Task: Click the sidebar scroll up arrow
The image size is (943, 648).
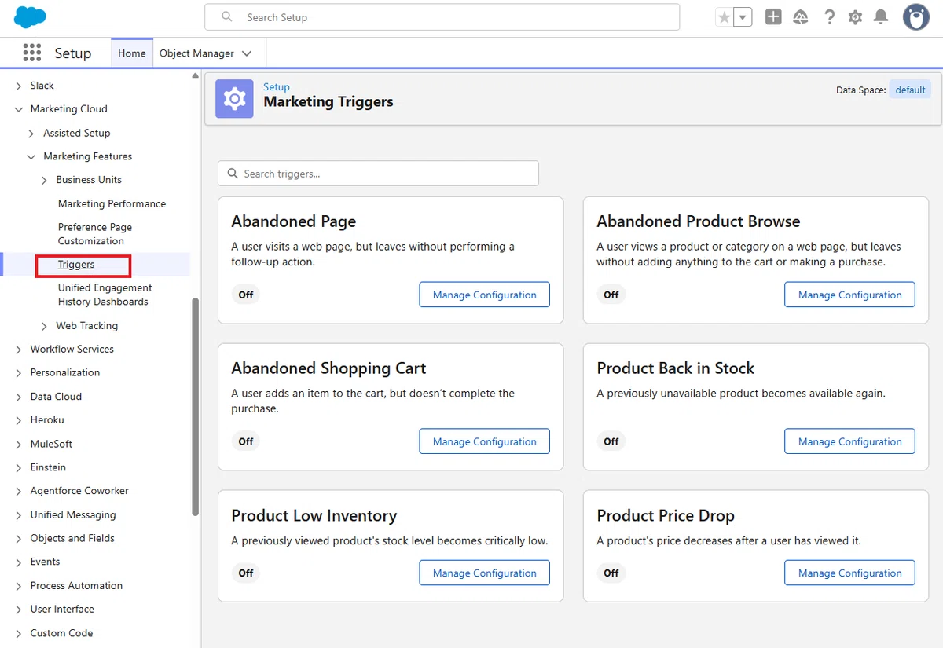Action: 196,76
